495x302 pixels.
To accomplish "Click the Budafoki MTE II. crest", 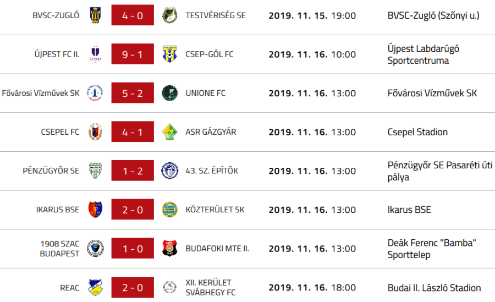I will (x=169, y=249).
